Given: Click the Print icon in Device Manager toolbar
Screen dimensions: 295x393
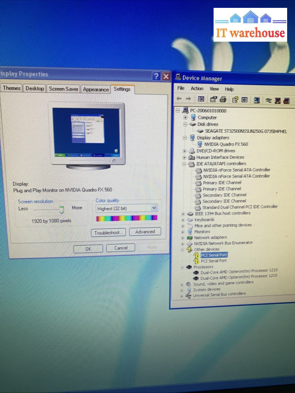Looking at the screenshot, I should 223,99.
